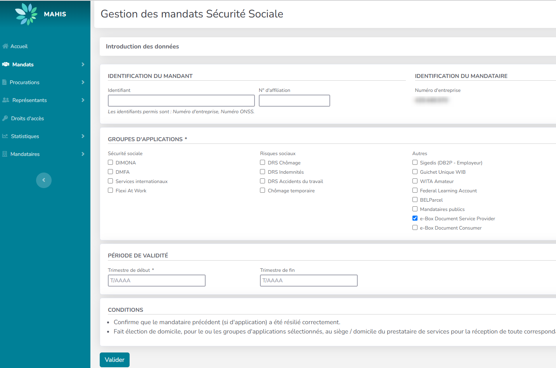The image size is (556, 368).
Task: Click the Statistiques chart icon
Action: click(x=5, y=136)
